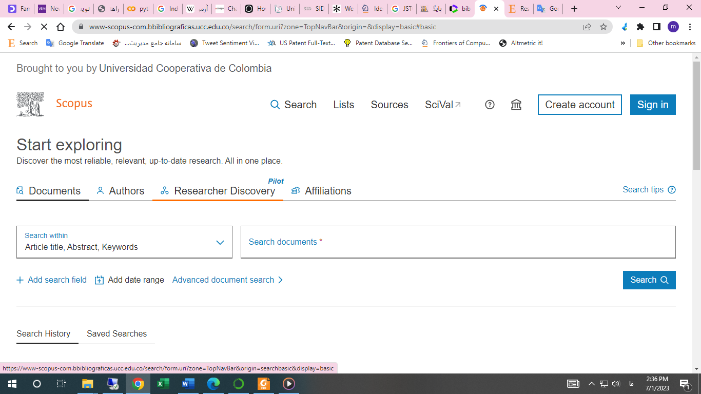The image size is (701, 394).
Task: Click the blue Search button
Action: [649, 280]
